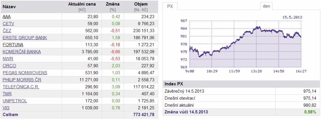Open PHILIP MORRIS ČR link

pos(22,80)
